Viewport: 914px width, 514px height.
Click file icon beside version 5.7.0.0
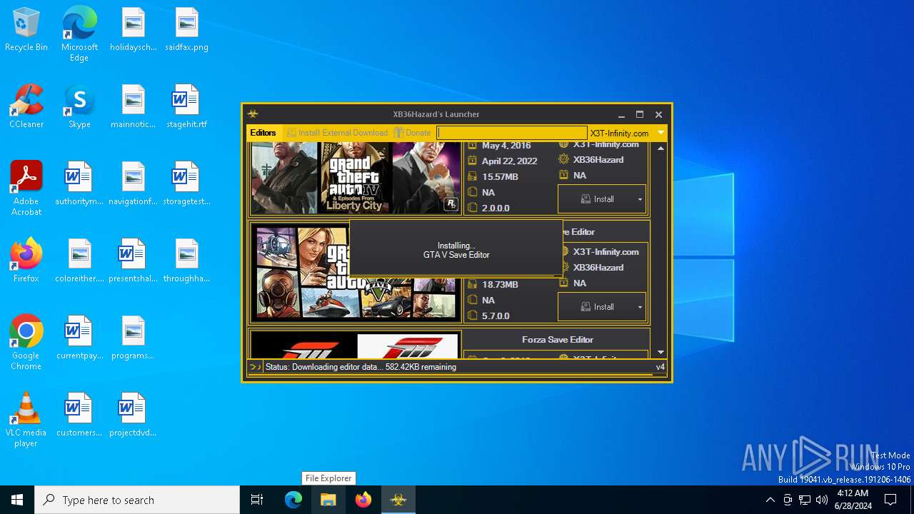472,316
